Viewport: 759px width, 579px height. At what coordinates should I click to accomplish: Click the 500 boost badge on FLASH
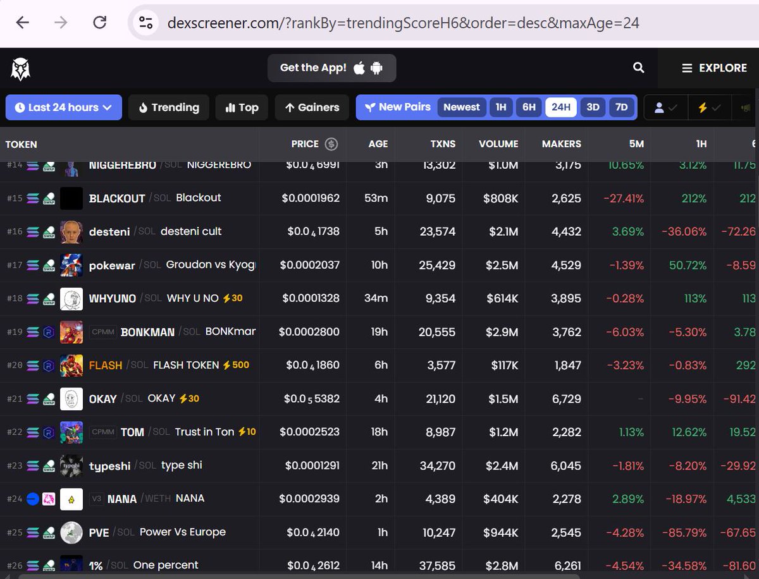[x=237, y=365]
